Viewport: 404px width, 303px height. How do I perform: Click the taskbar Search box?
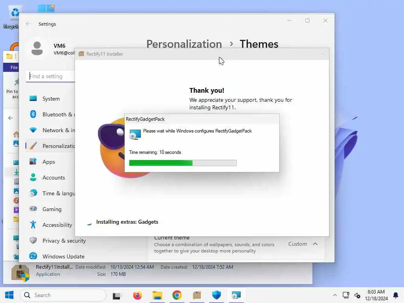63,295
